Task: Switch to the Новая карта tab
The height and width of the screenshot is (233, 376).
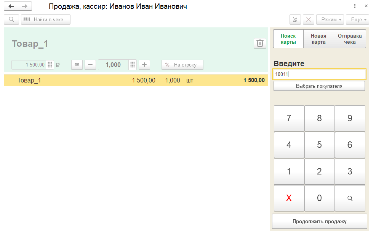Action: pyautogui.click(x=318, y=39)
